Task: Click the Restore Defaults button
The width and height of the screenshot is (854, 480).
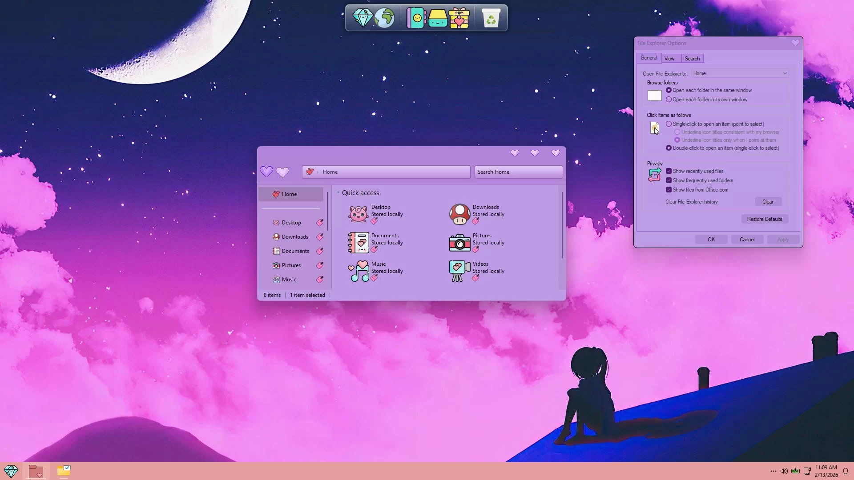Action: coord(764,219)
